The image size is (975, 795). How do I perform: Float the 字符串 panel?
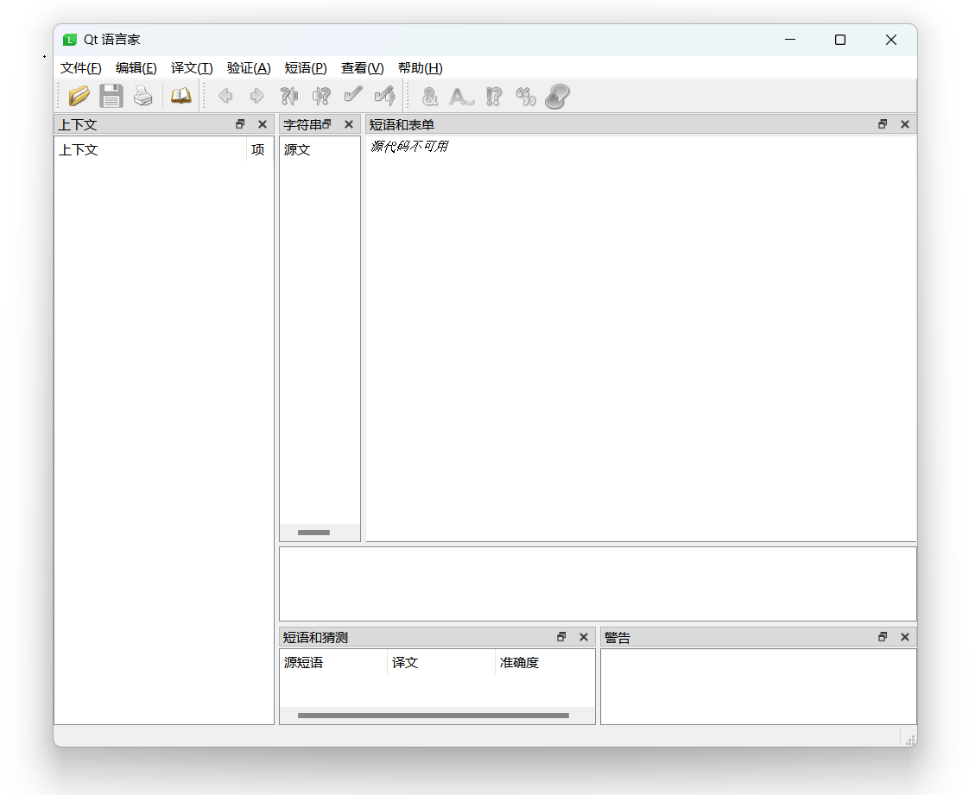327,124
